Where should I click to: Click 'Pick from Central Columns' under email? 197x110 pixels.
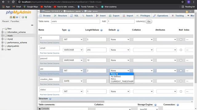50,53
